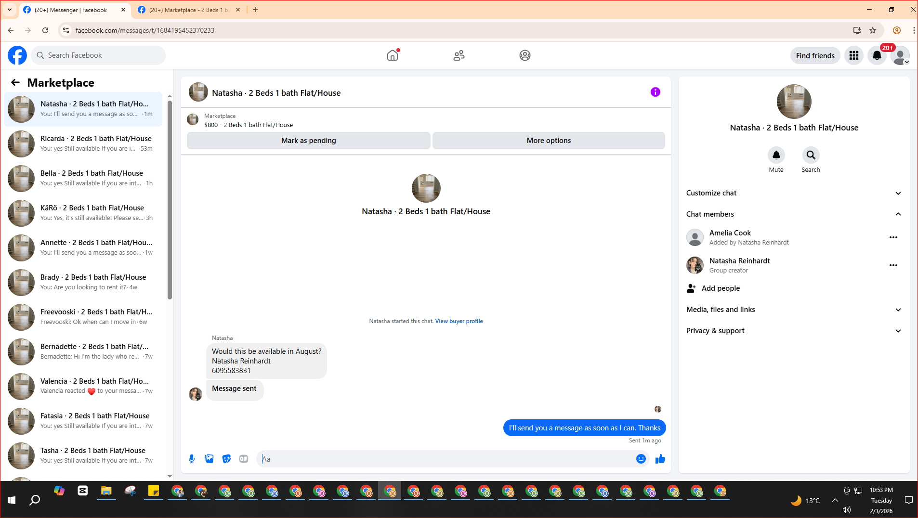
Task: Open the notifications bell
Action: click(x=877, y=55)
